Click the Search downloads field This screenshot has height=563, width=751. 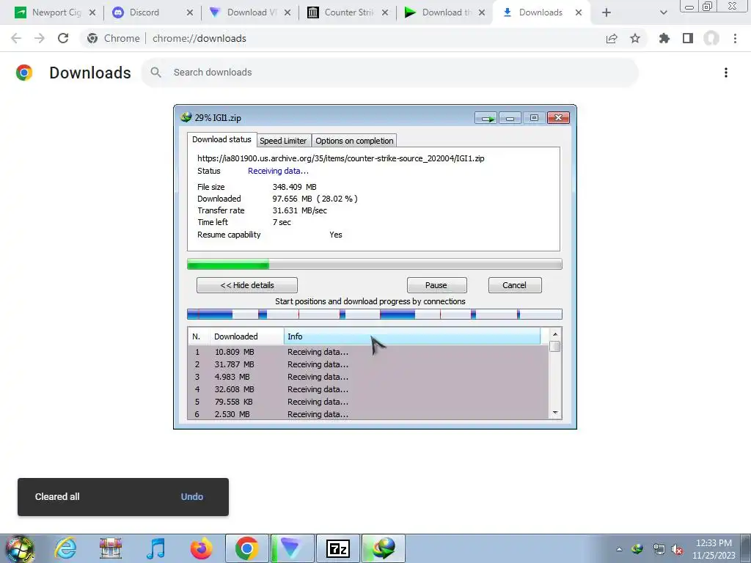390,73
